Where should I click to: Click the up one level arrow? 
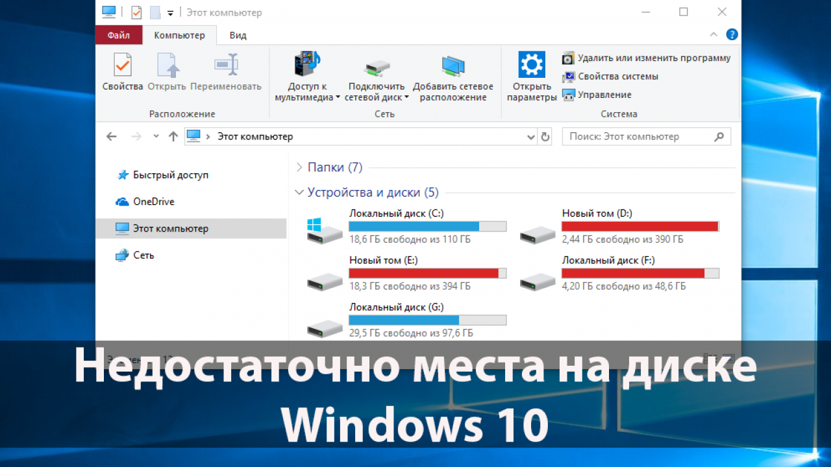173,137
